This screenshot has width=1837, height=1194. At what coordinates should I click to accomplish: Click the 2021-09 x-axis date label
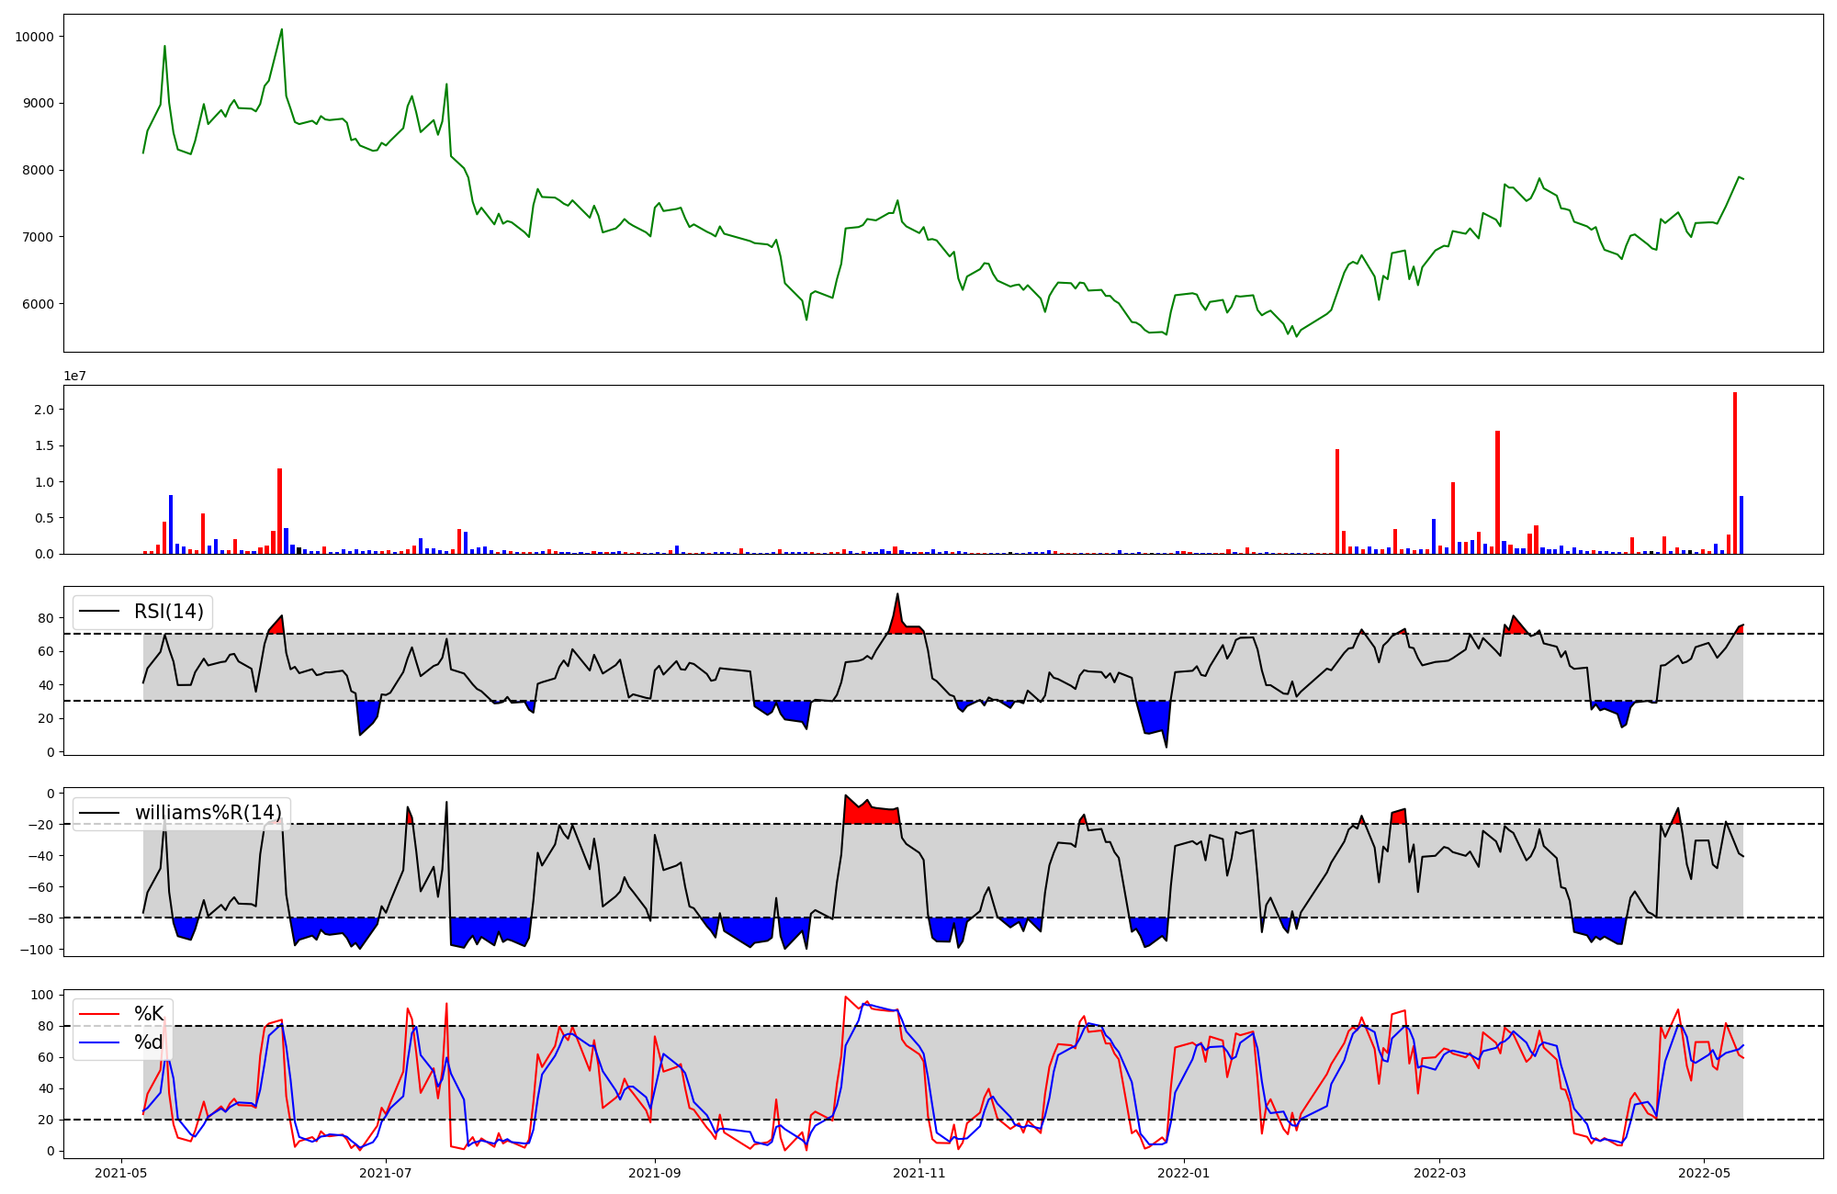655,1173
